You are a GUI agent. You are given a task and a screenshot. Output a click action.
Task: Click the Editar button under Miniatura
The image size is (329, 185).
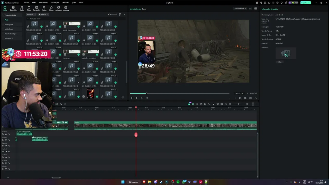(279, 62)
